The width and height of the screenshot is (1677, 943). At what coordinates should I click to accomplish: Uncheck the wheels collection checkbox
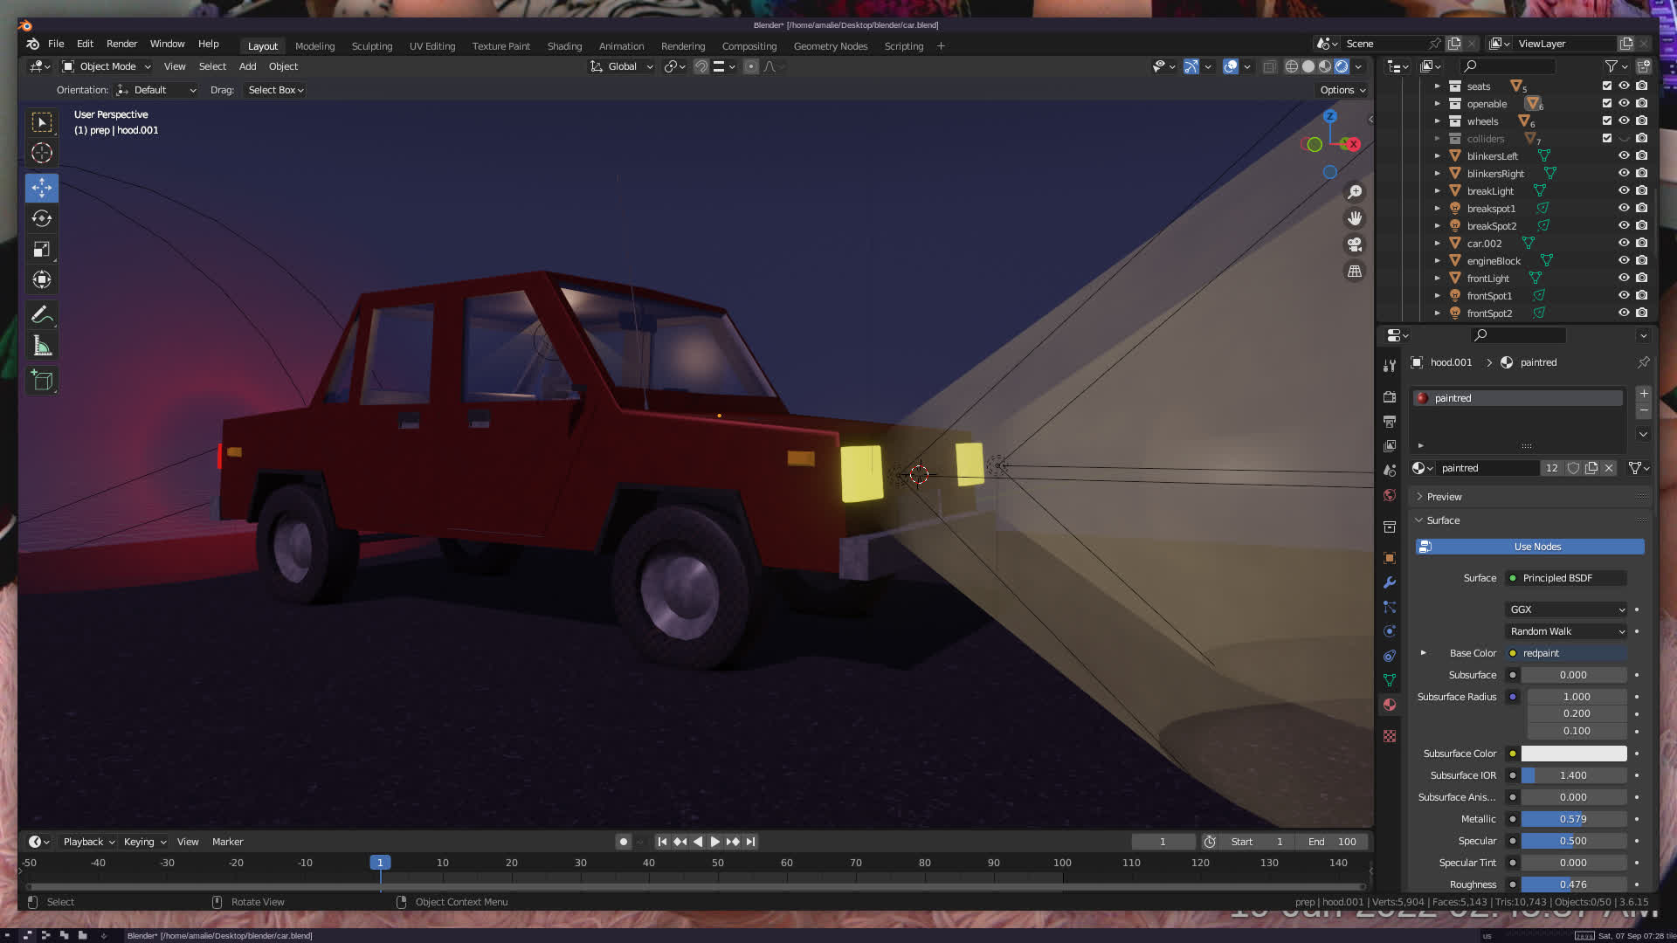tap(1606, 121)
